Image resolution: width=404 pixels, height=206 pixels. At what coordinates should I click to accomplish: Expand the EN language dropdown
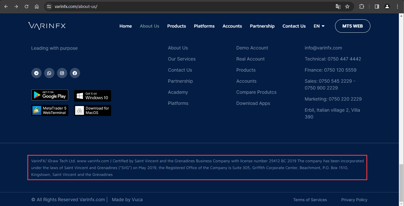319,26
